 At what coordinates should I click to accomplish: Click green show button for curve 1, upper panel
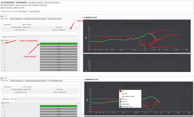(x=59, y=44)
